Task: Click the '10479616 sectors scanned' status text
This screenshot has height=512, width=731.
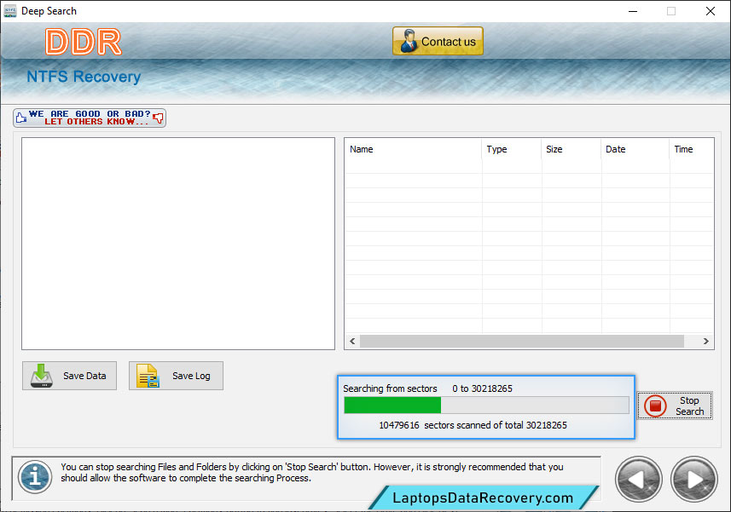Action: tap(473, 425)
